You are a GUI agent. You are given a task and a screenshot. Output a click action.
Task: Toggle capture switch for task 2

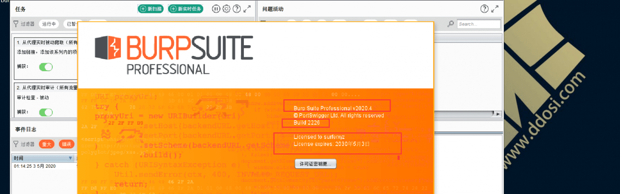(x=46, y=112)
